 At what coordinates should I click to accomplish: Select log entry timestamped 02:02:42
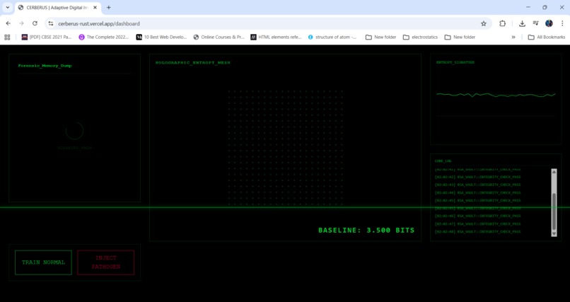point(477,177)
